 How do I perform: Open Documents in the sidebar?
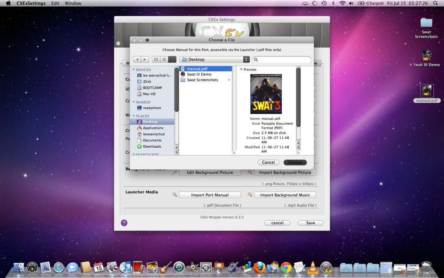click(x=149, y=140)
